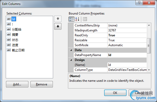Open the dialog help button
This screenshot has height=102, width=157.
[139, 3]
